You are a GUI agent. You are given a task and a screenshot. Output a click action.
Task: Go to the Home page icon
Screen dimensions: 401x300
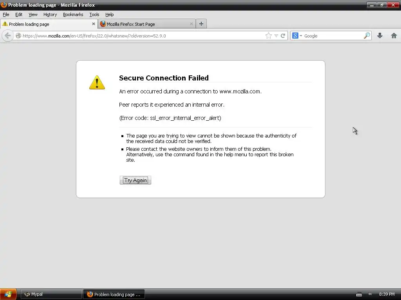[x=394, y=36]
